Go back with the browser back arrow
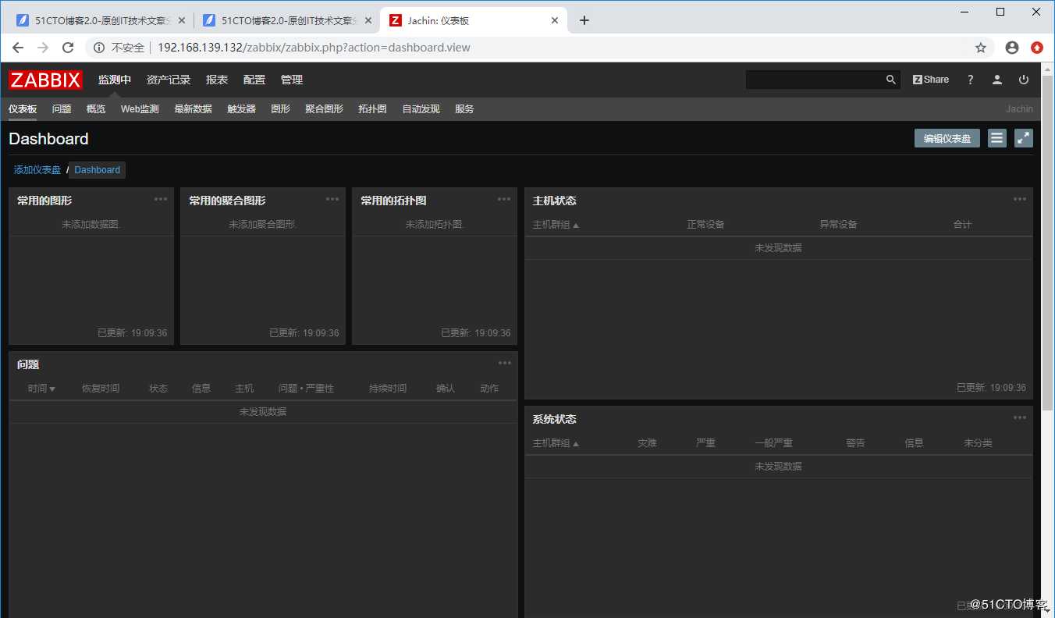This screenshot has width=1055, height=618. (18, 48)
